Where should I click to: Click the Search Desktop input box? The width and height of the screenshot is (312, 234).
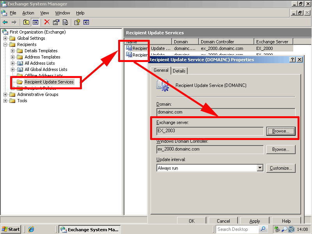pos(237,229)
